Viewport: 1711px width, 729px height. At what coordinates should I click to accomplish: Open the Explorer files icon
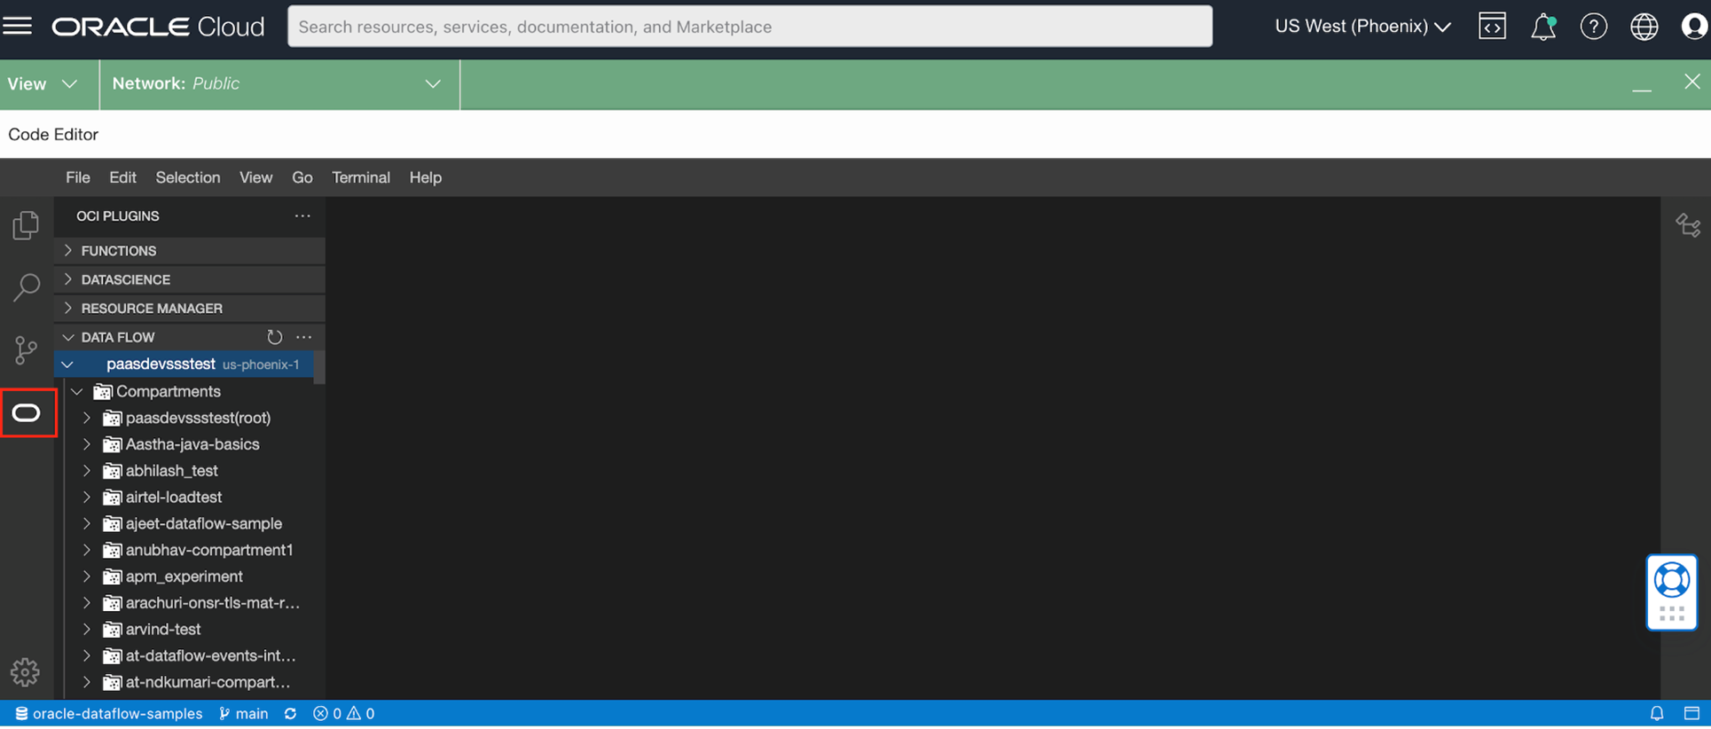(x=27, y=225)
